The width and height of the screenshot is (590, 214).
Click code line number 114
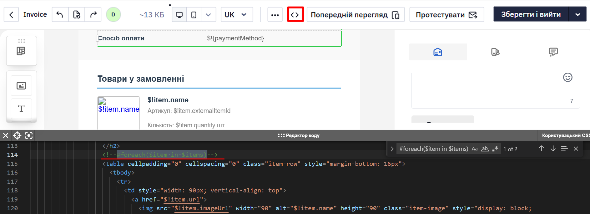click(x=13, y=155)
